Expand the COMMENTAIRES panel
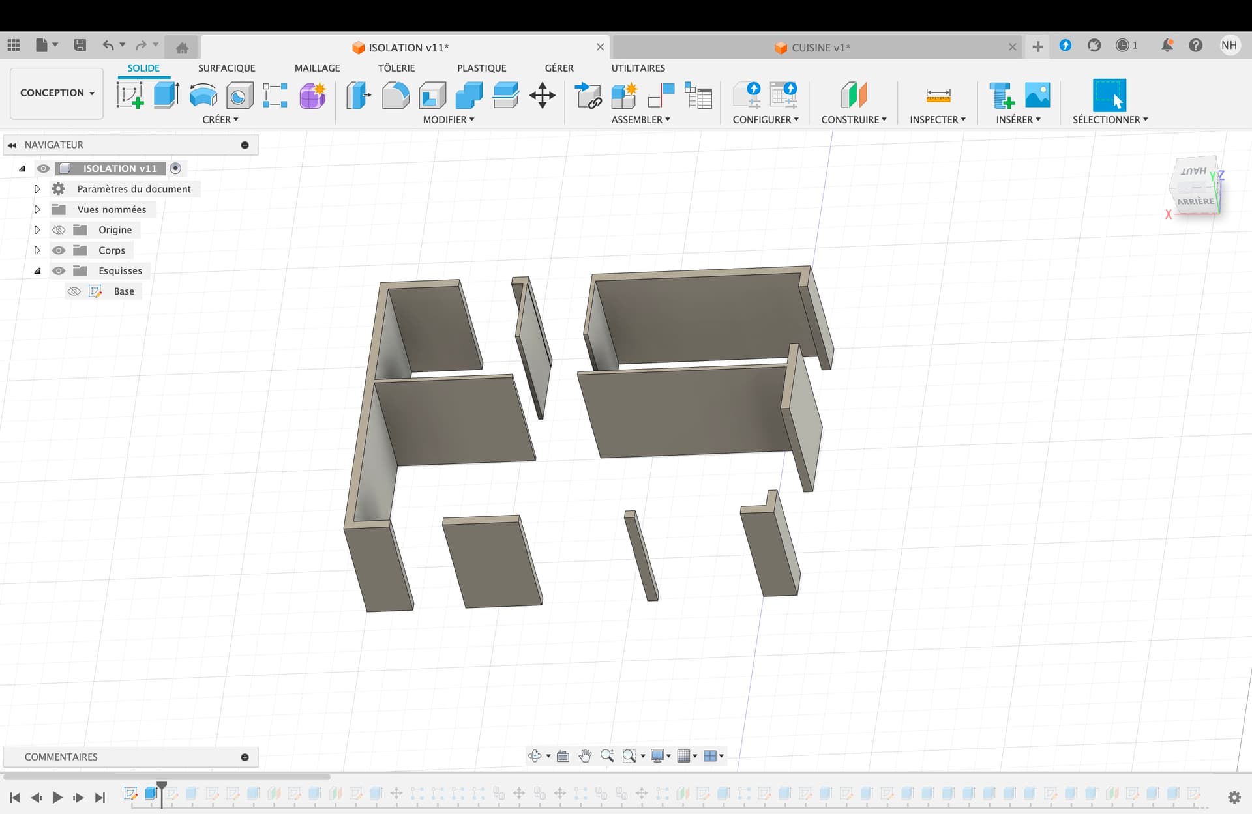Screen dimensions: 1252x814 pos(245,757)
